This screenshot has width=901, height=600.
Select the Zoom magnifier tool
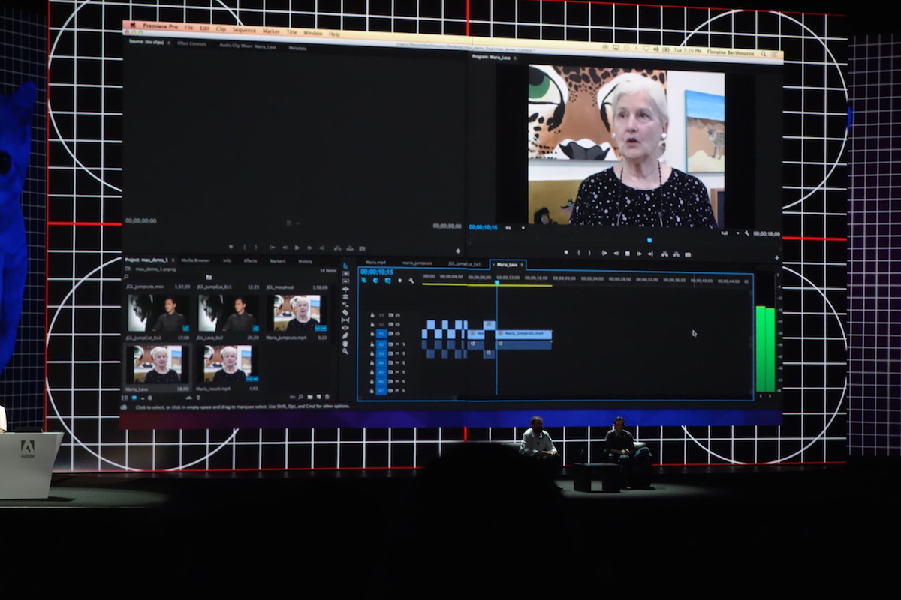(x=345, y=351)
